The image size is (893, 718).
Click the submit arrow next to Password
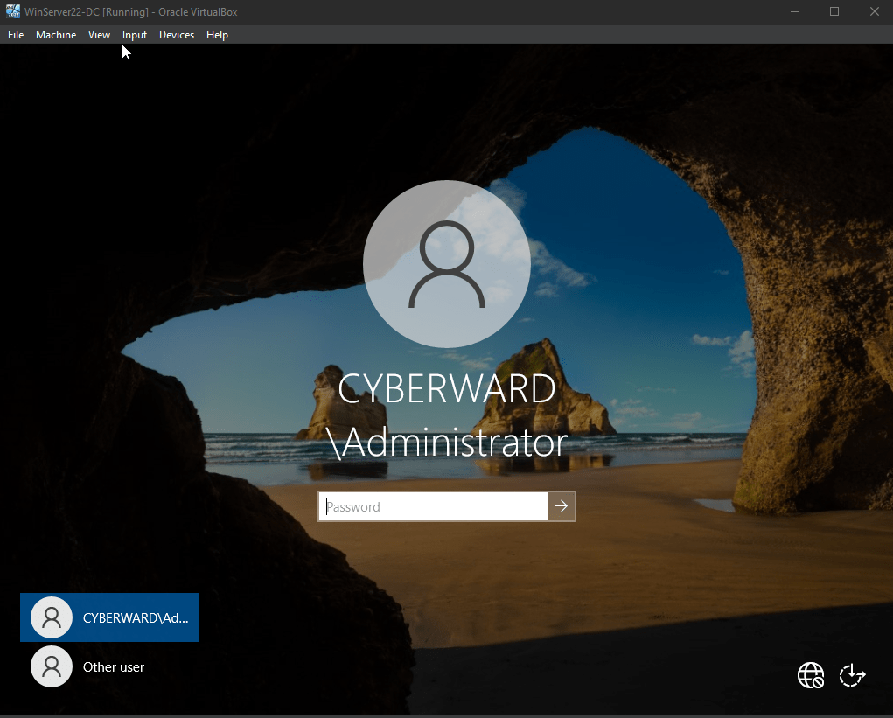click(561, 506)
